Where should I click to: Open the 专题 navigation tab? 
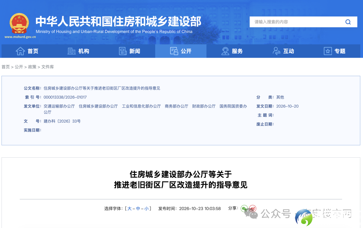(334, 51)
